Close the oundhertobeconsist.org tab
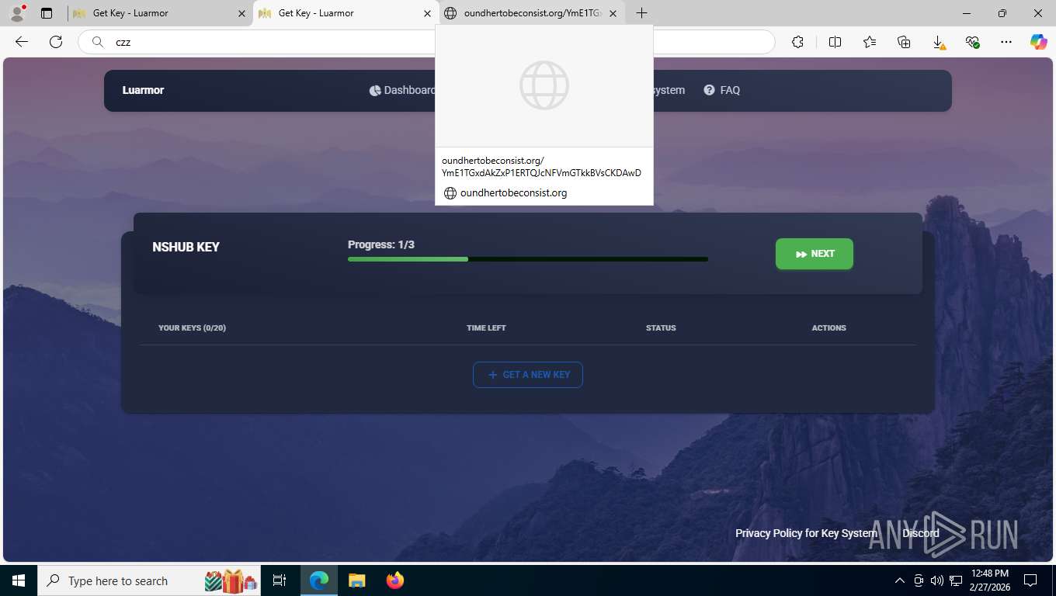This screenshot has height=596, width=1056. pyautogui.click(x=613, y=13)
